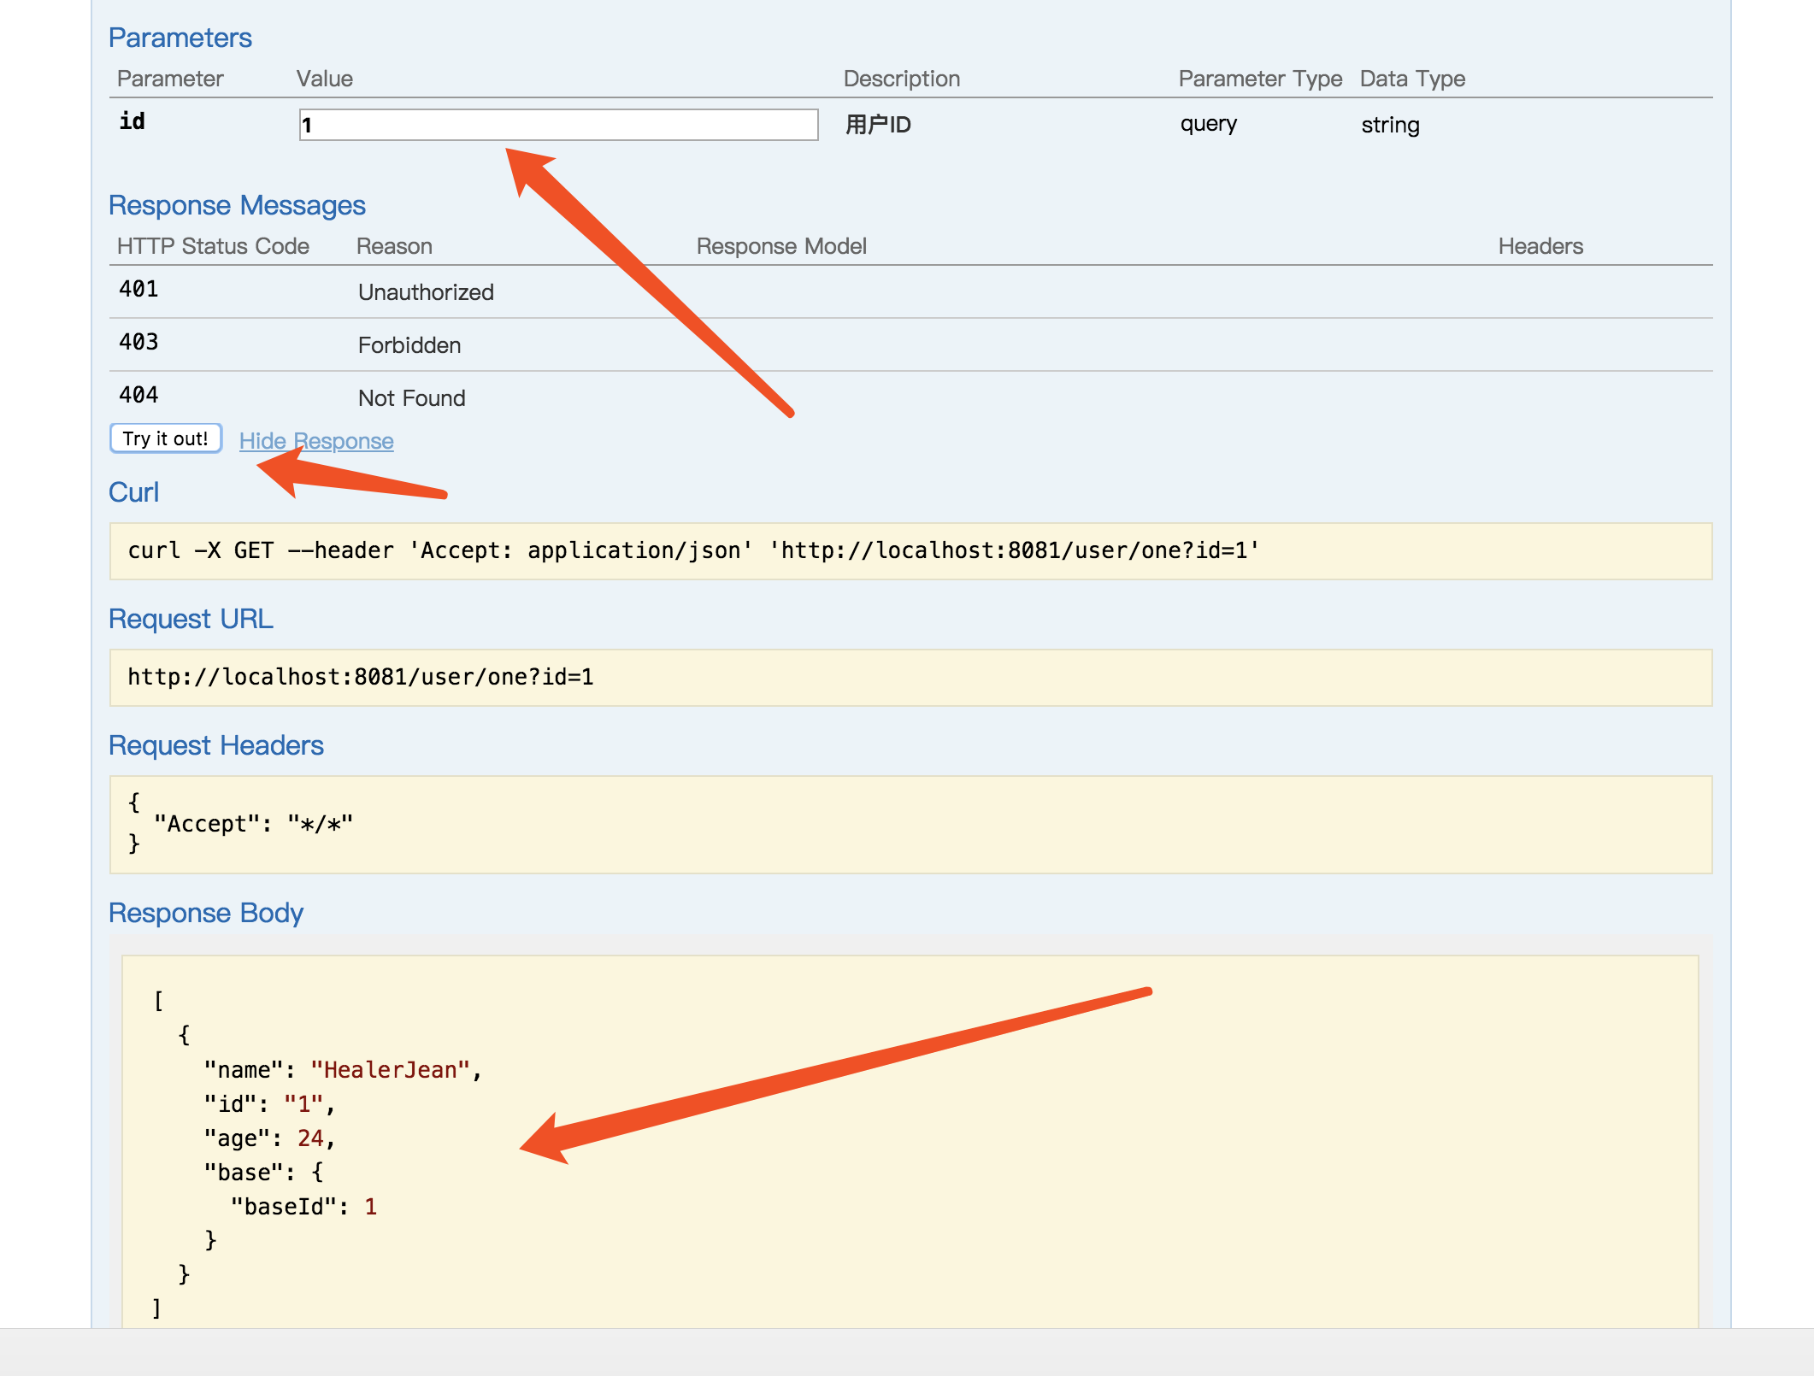Click the 401 status code row
This screenshot has width=1814, height=1376.
point(138,290)
